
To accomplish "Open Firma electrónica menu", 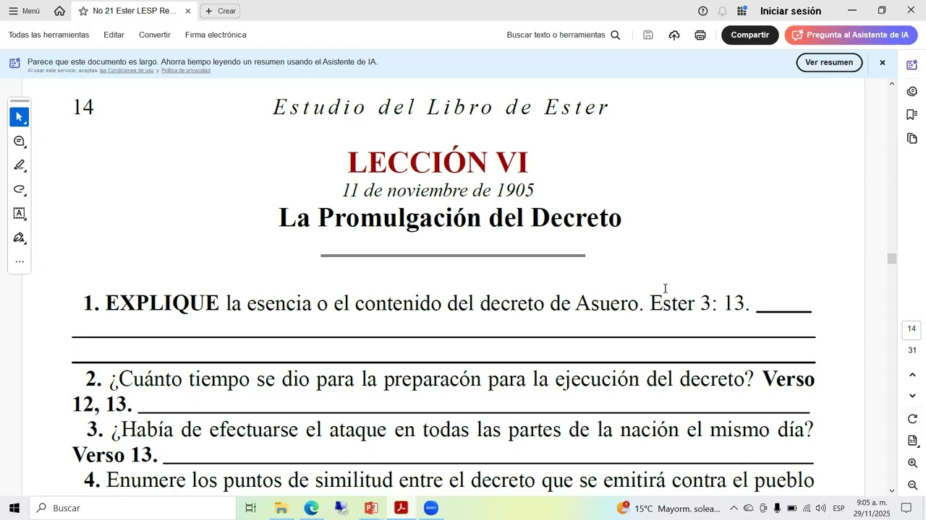I will click(216, 35).
